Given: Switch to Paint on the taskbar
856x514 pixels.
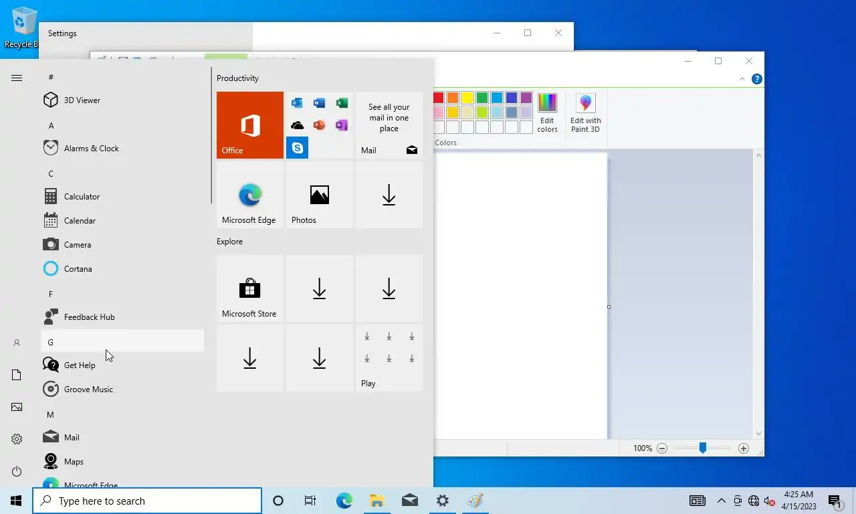Looking at the screenshot, I should (475, 501).
